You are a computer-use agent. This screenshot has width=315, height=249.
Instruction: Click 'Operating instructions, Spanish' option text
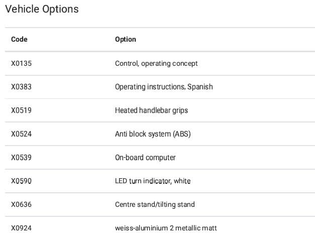(164, 87)
